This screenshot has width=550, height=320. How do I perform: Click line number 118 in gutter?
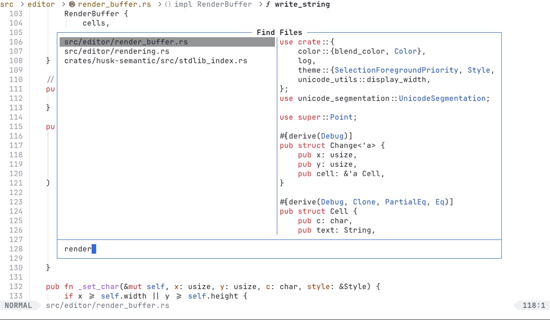[x=16, y=155]
